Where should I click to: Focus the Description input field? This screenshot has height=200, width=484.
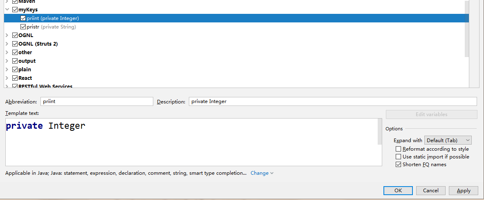click(333, 101)
